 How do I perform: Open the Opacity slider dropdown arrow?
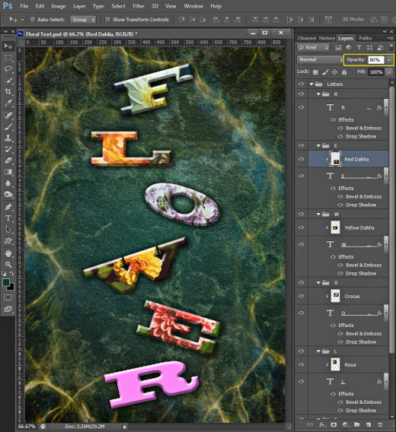389,60
